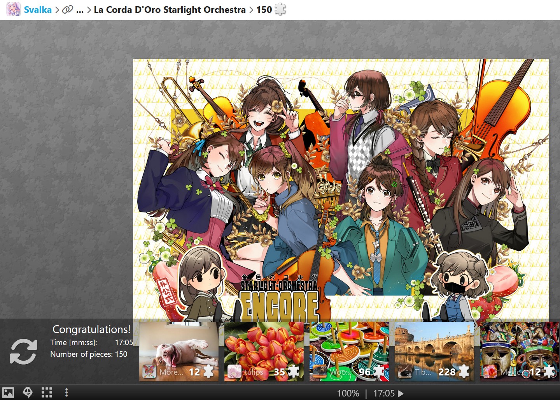Click the author avatar on spinning tops puzzle

(320, 372)
